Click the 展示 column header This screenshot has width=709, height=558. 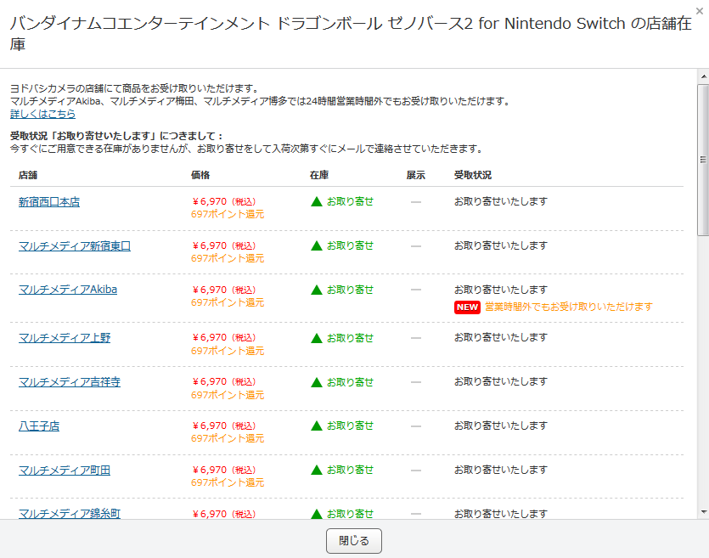[415, 176]
